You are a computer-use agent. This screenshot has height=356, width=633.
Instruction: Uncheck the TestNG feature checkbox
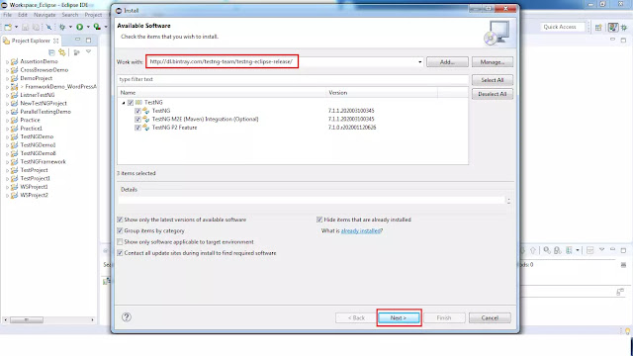(x=137, y=111)
